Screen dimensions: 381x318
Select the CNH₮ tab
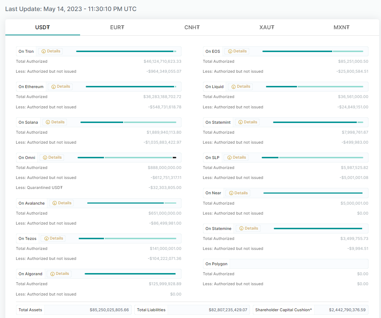pyautogui.click(x=192, y=27)
